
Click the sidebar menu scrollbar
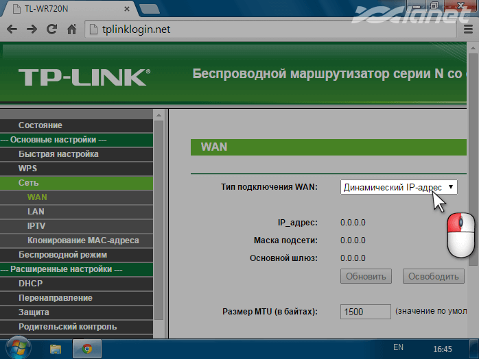pos(159,220)
